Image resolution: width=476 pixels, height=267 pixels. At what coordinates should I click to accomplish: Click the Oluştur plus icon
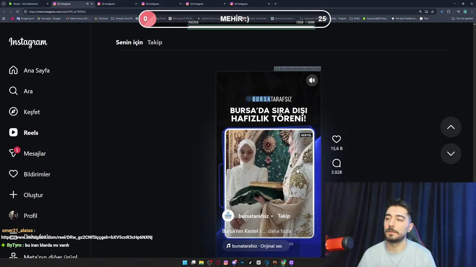click(x=13, y=195)
